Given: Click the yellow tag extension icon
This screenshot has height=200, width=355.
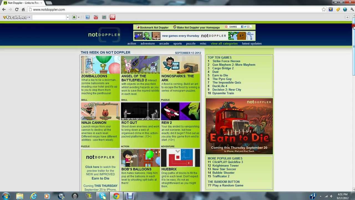Looking at the screenshot, I should 338,9.
